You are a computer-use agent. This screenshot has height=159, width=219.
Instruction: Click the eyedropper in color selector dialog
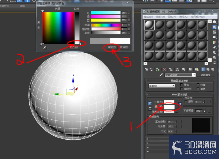pos(45,47)
